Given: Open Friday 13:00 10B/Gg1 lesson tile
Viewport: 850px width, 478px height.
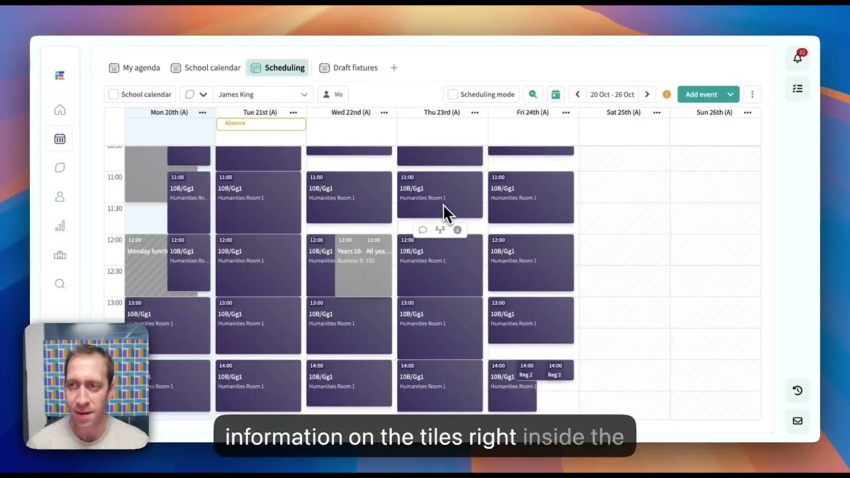Looking at the screenshot, I should tap(531, 321).
